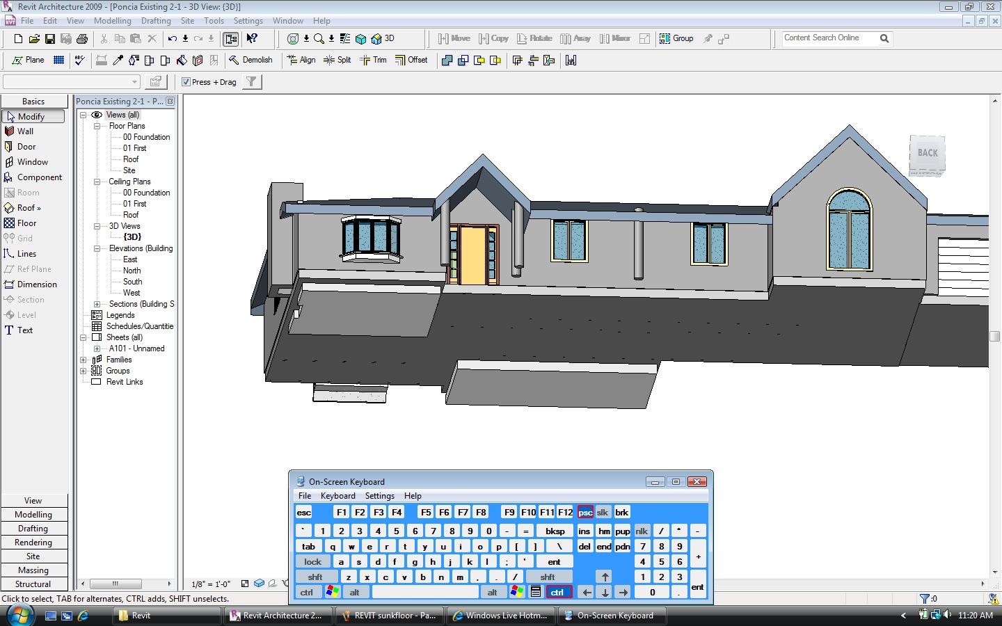This screenshot has height=626, width=1002.
Task: Select the Demolish tool
Action: (x=252, y=61)
